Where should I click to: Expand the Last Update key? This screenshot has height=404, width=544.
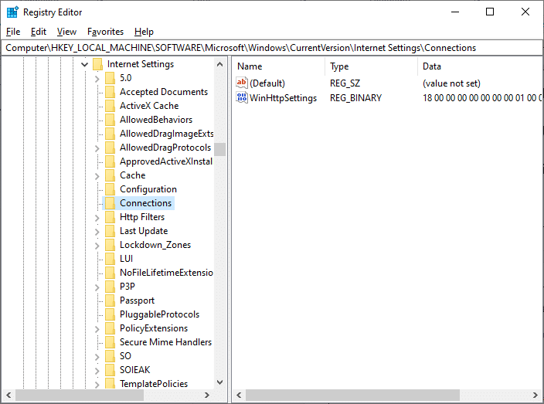point(97,232)
